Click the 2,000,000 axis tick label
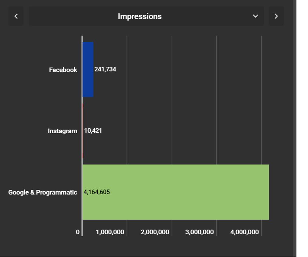The width and height of the screenshot is (308, 257). tap(155, 232)
